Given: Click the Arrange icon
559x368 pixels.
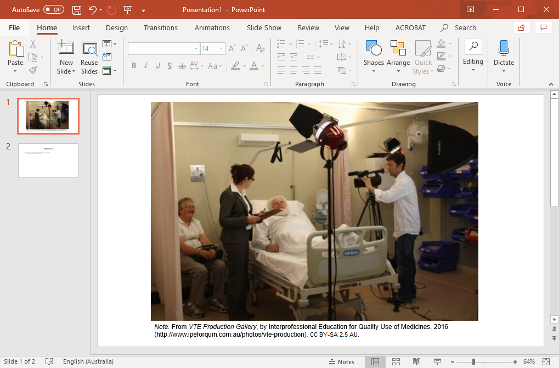Looking at the screenshot, I should pyautogui.click(x=398, y=49).
